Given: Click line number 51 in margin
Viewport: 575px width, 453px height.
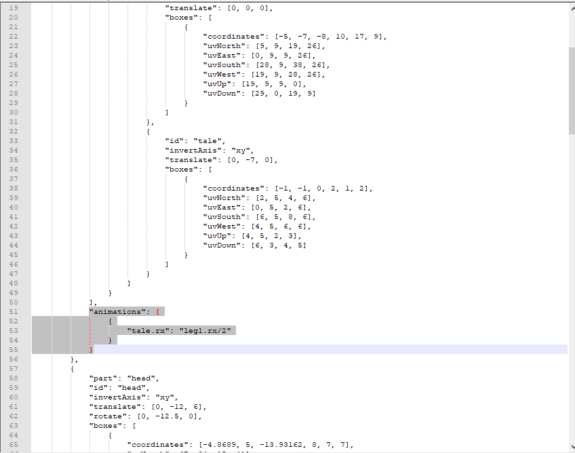Looking at the screenshot, I should click(14, 312).
